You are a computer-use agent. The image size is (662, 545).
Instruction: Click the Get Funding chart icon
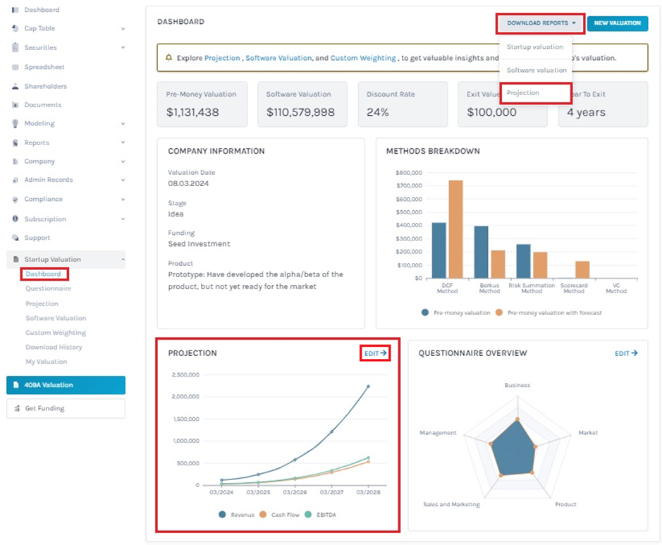[17, 408]
